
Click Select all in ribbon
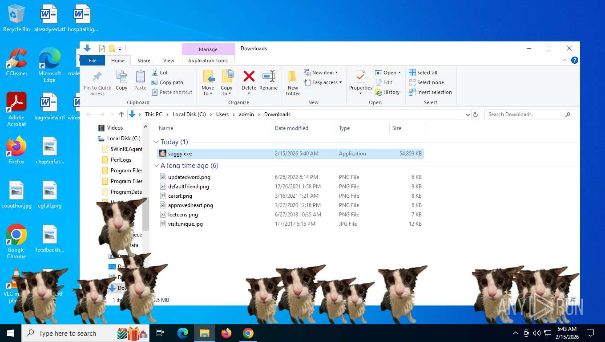[423, 73]
